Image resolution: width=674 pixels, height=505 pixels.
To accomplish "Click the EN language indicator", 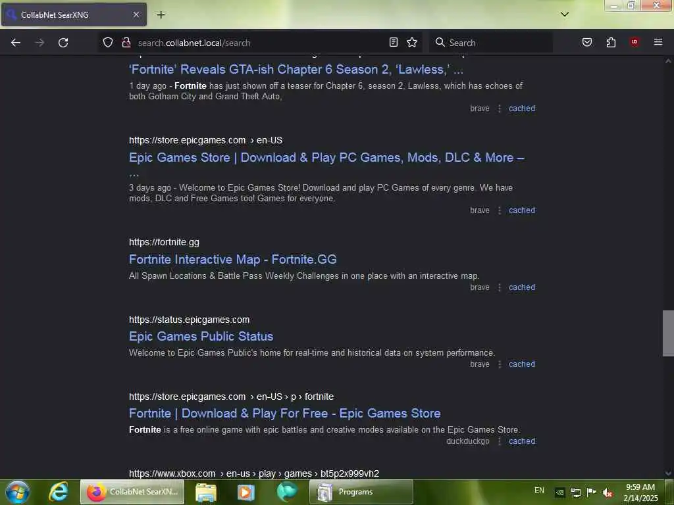I will [539, 491].
